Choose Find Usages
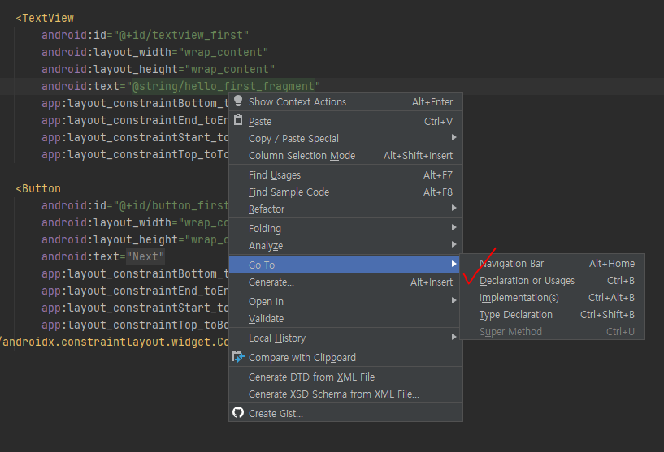664x452 pixels. (345, 175)
